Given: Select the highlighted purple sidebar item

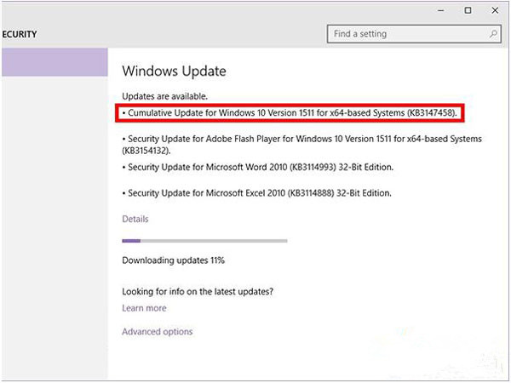Looking at the screenshot, I should (x=54, y=62).
